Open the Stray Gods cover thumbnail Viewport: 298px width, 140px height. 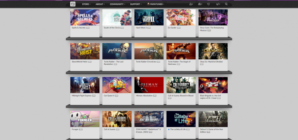[x=213, y=17]
